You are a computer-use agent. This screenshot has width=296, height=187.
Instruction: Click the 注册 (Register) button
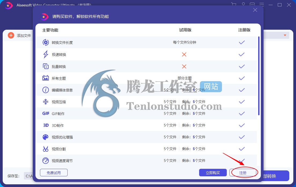[243, 173]
